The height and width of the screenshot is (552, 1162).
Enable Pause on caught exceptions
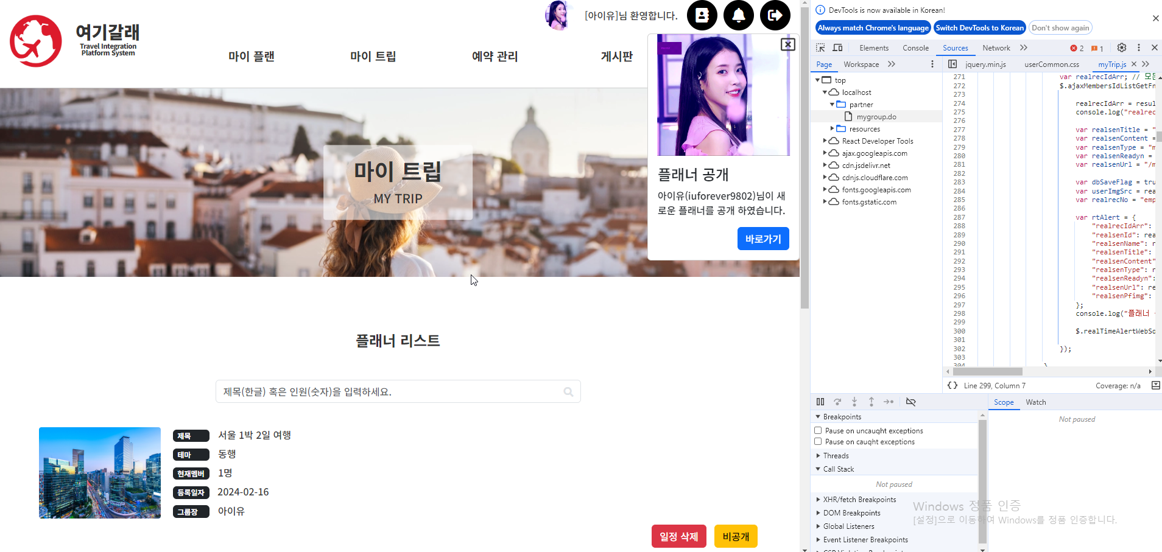tap(818, 441)
